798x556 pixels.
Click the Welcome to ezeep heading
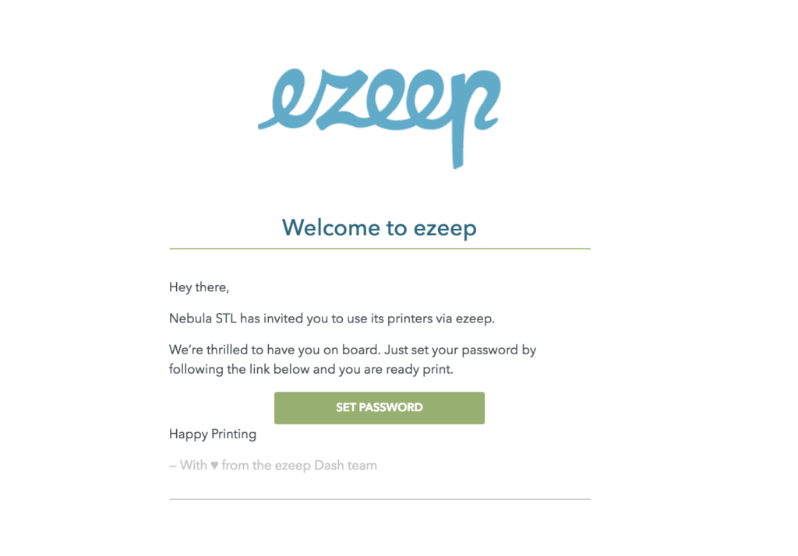[380, 227]
